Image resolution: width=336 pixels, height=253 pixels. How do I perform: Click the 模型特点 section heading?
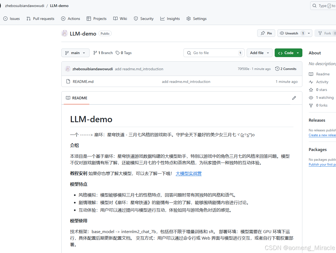click(x=79, y=184)
